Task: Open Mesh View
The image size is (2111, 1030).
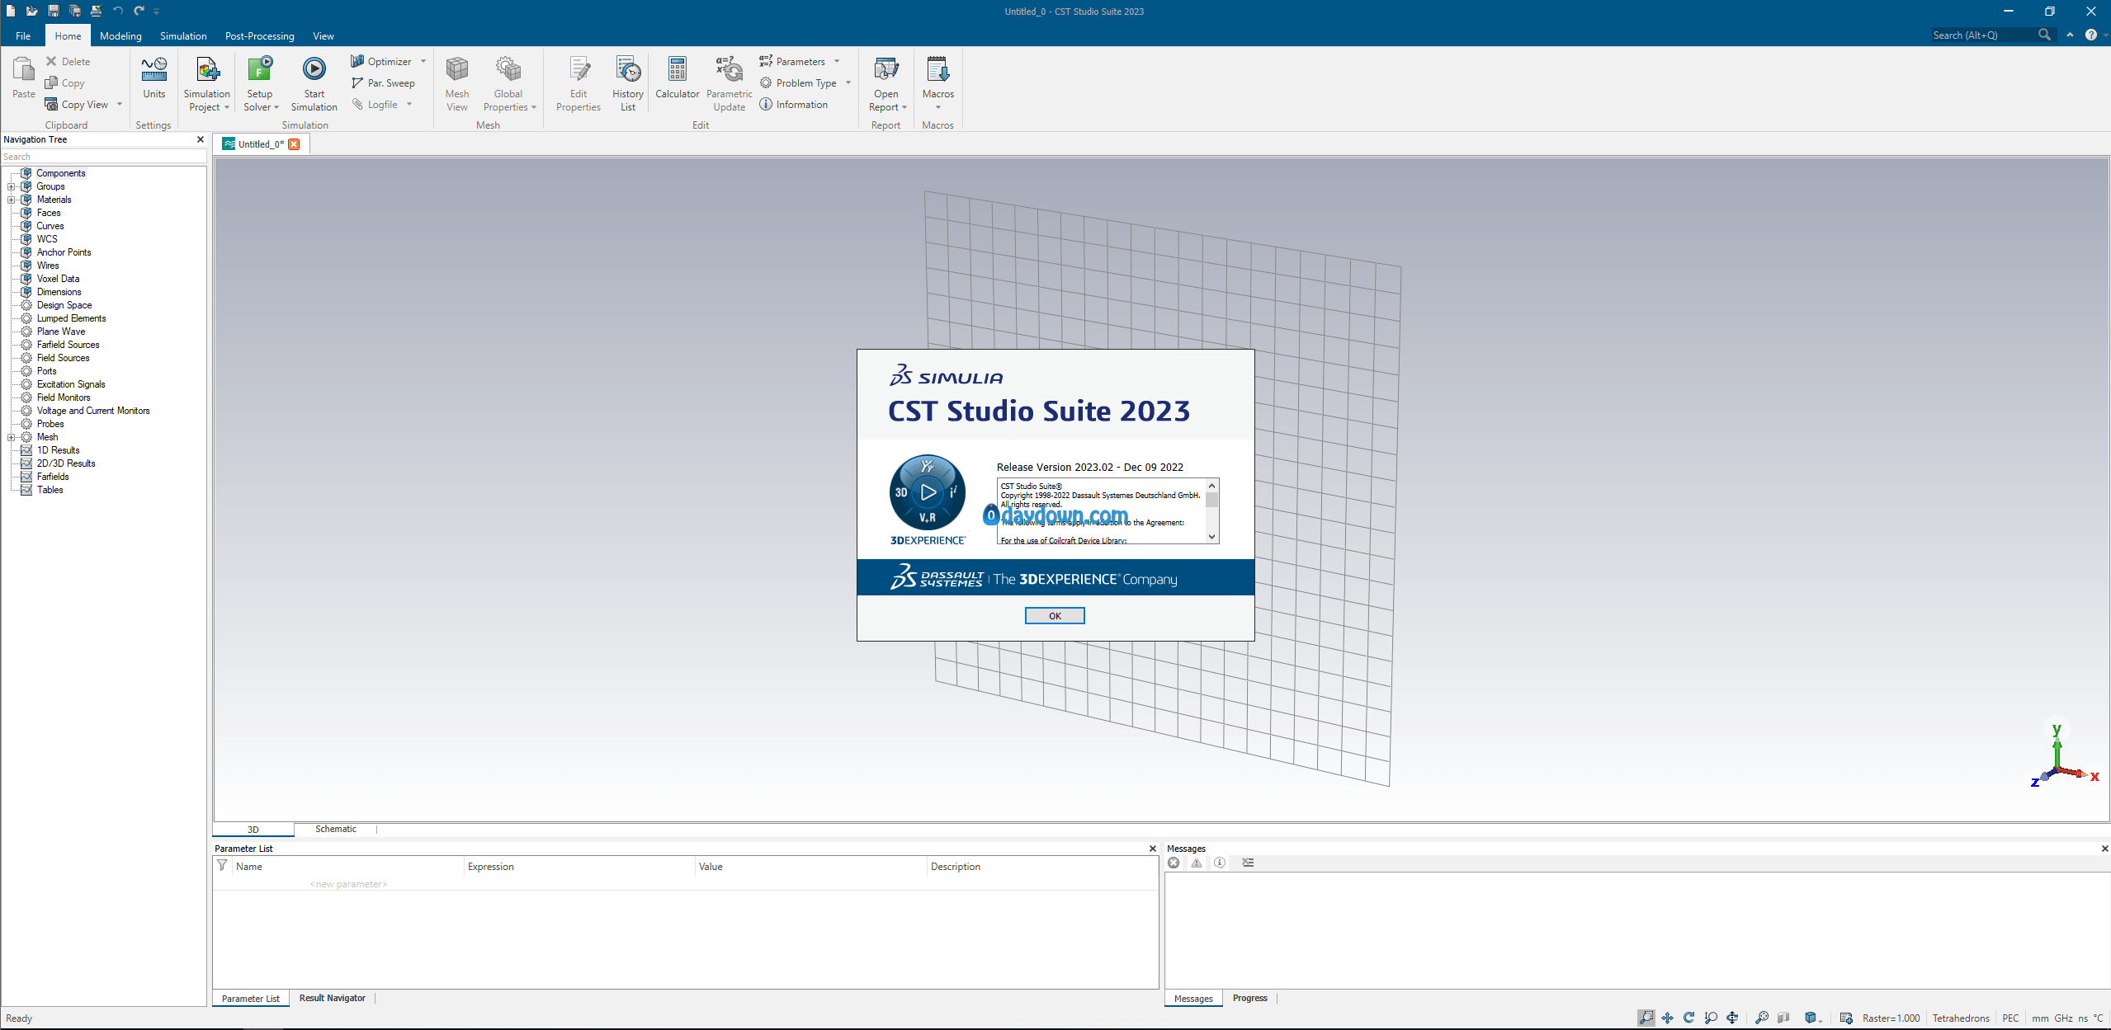Action: (456, 69)
